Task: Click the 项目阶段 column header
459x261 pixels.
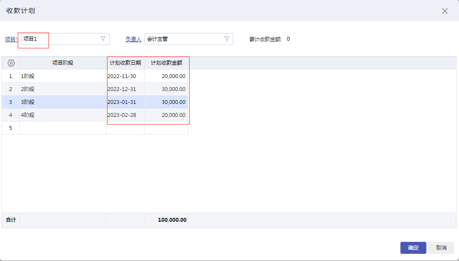Action: pyautogui.click(x=62, y=63)
